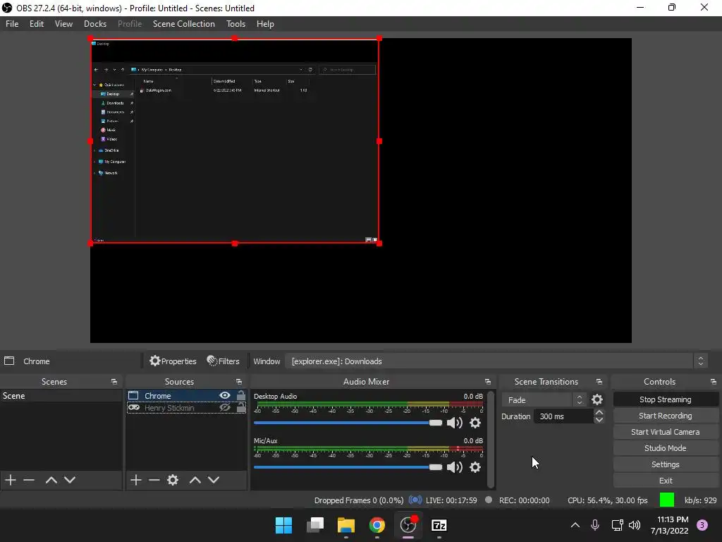Screen dimensions: 722x542
Task: Enable Studio Mode
Action: tap(666, 448)
